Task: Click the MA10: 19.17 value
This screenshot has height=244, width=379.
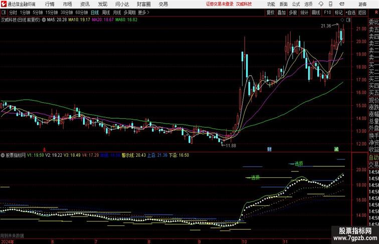Action: (x=79, y=20)
